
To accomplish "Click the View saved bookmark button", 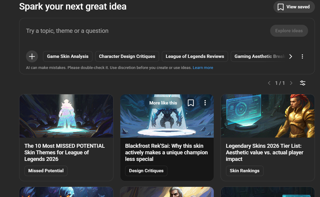I will tap(294, 7).
